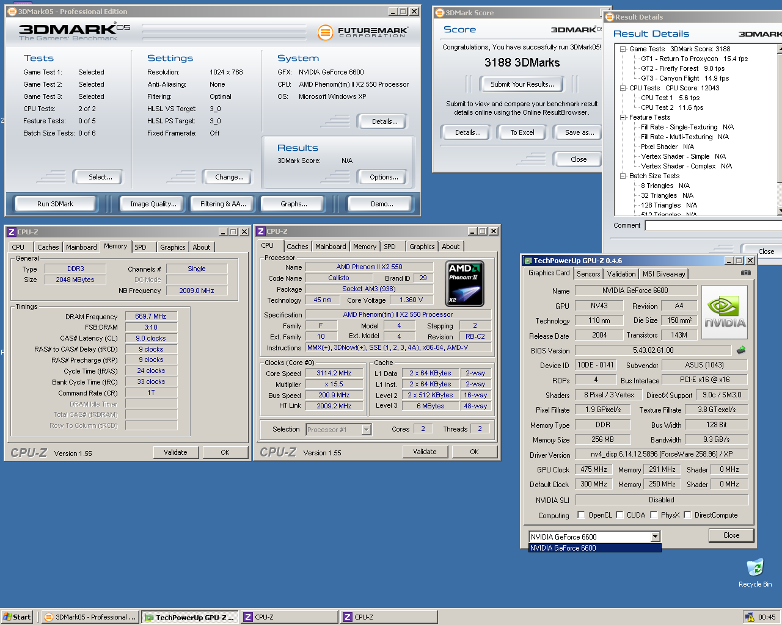Close the 3DMark Score dialog via Close button
782x625 pixels.
[579, 159]
